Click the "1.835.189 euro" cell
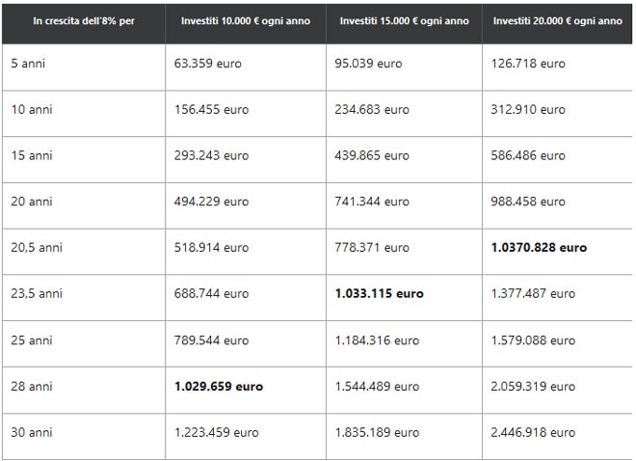 click(377, 433)
